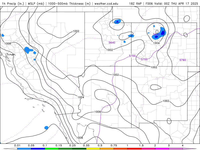
Task: Click the legend value 0.01
Action: click(17, 145)
